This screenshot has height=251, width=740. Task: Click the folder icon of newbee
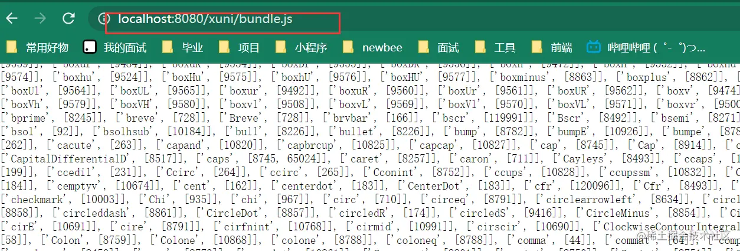(x=348, y=47)
